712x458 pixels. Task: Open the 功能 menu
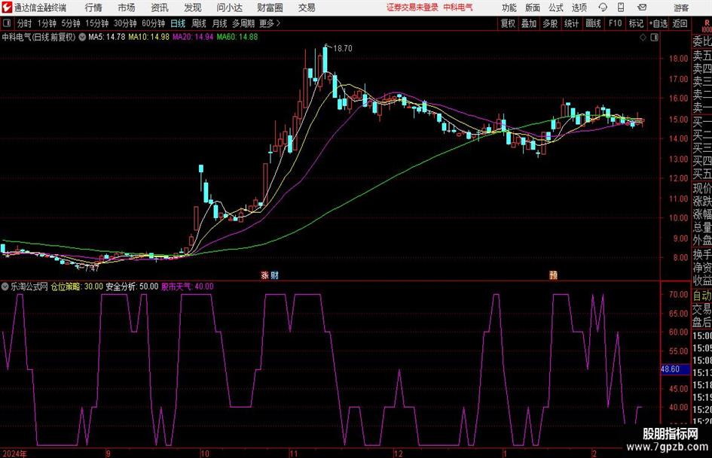[x=509, y=8]
